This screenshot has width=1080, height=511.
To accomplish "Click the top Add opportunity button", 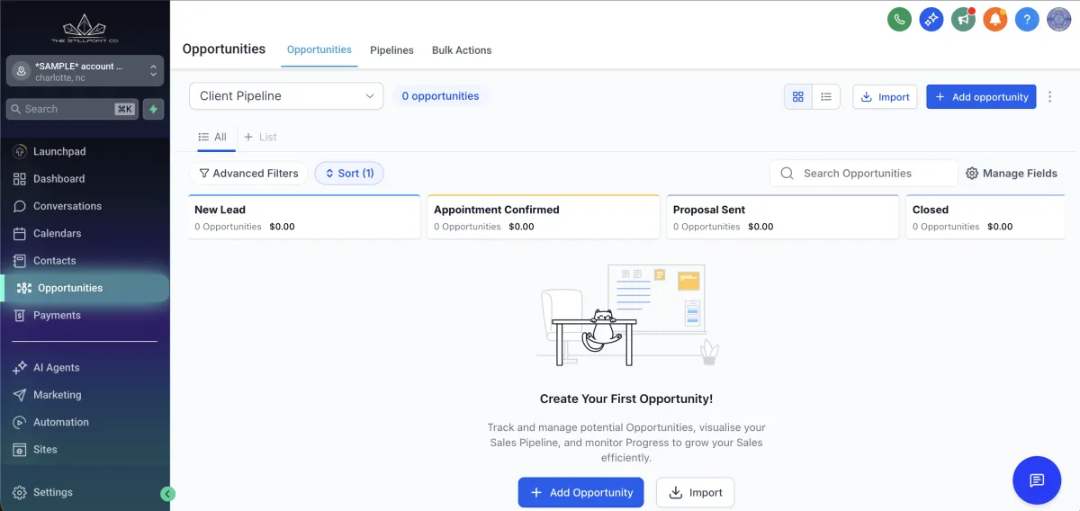I will (981, 96).
